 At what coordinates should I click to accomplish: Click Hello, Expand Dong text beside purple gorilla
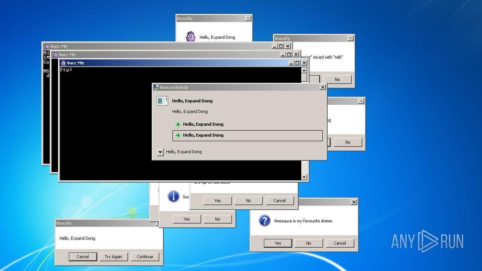point(217,37)
